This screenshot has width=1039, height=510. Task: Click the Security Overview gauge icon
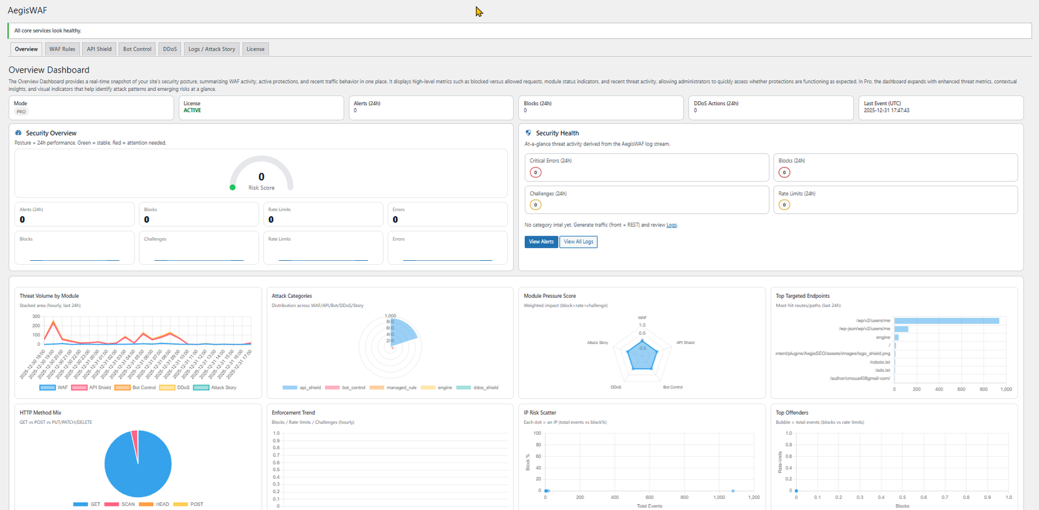[x=18, y=133]
